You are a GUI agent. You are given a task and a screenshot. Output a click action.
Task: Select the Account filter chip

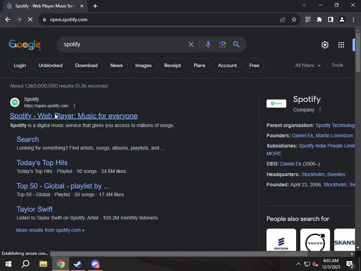click(227, 65)
